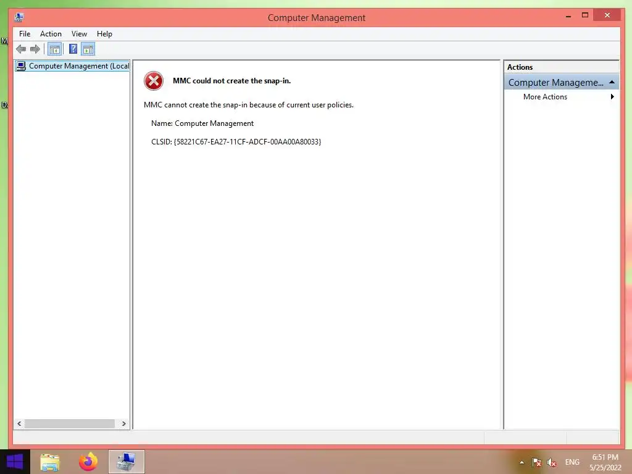Click the red error X icon

(154, 81)
